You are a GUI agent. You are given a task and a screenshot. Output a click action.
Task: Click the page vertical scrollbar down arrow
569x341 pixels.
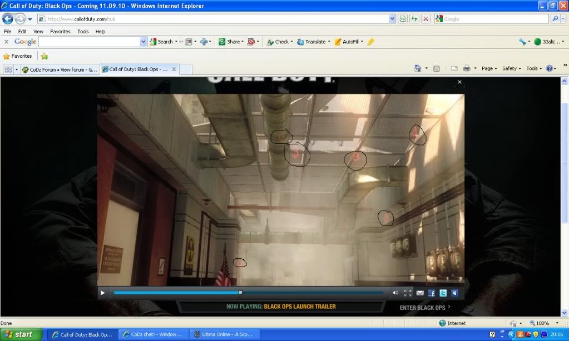click(x=565, y=313)
